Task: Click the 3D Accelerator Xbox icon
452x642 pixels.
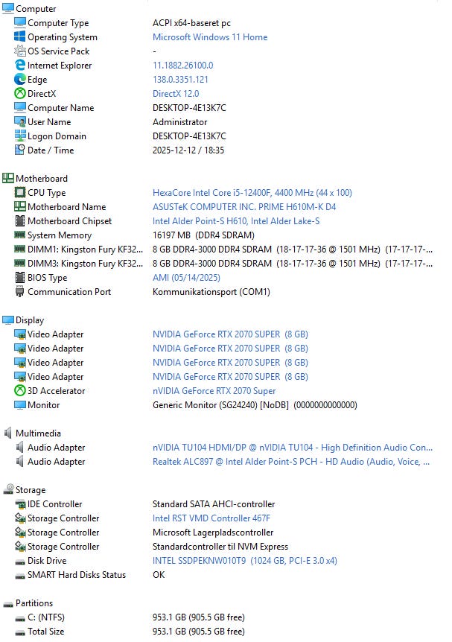Action: click(19, 390)
